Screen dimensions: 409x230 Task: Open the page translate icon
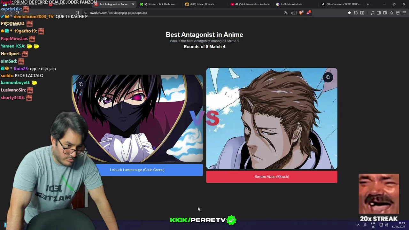coord(286,13)
